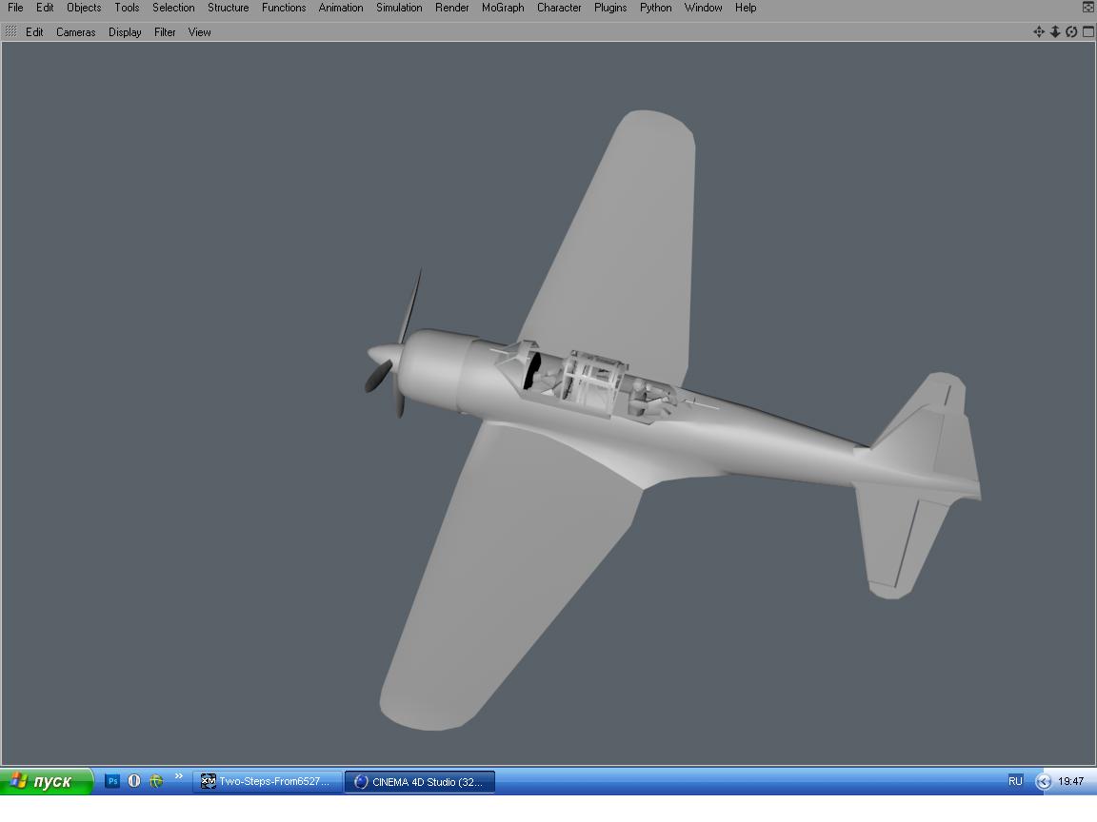Image resolution: width=1097 pixels, height=822 pixels.
Task: Click the viewport rotate camera icon
Action: pos(1071,31)
